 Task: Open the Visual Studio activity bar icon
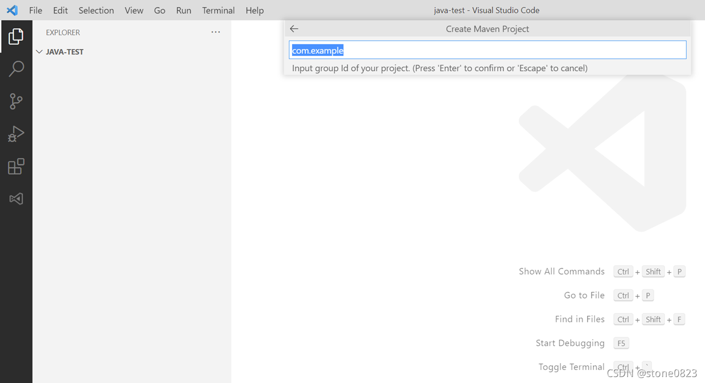coord(16,199)
